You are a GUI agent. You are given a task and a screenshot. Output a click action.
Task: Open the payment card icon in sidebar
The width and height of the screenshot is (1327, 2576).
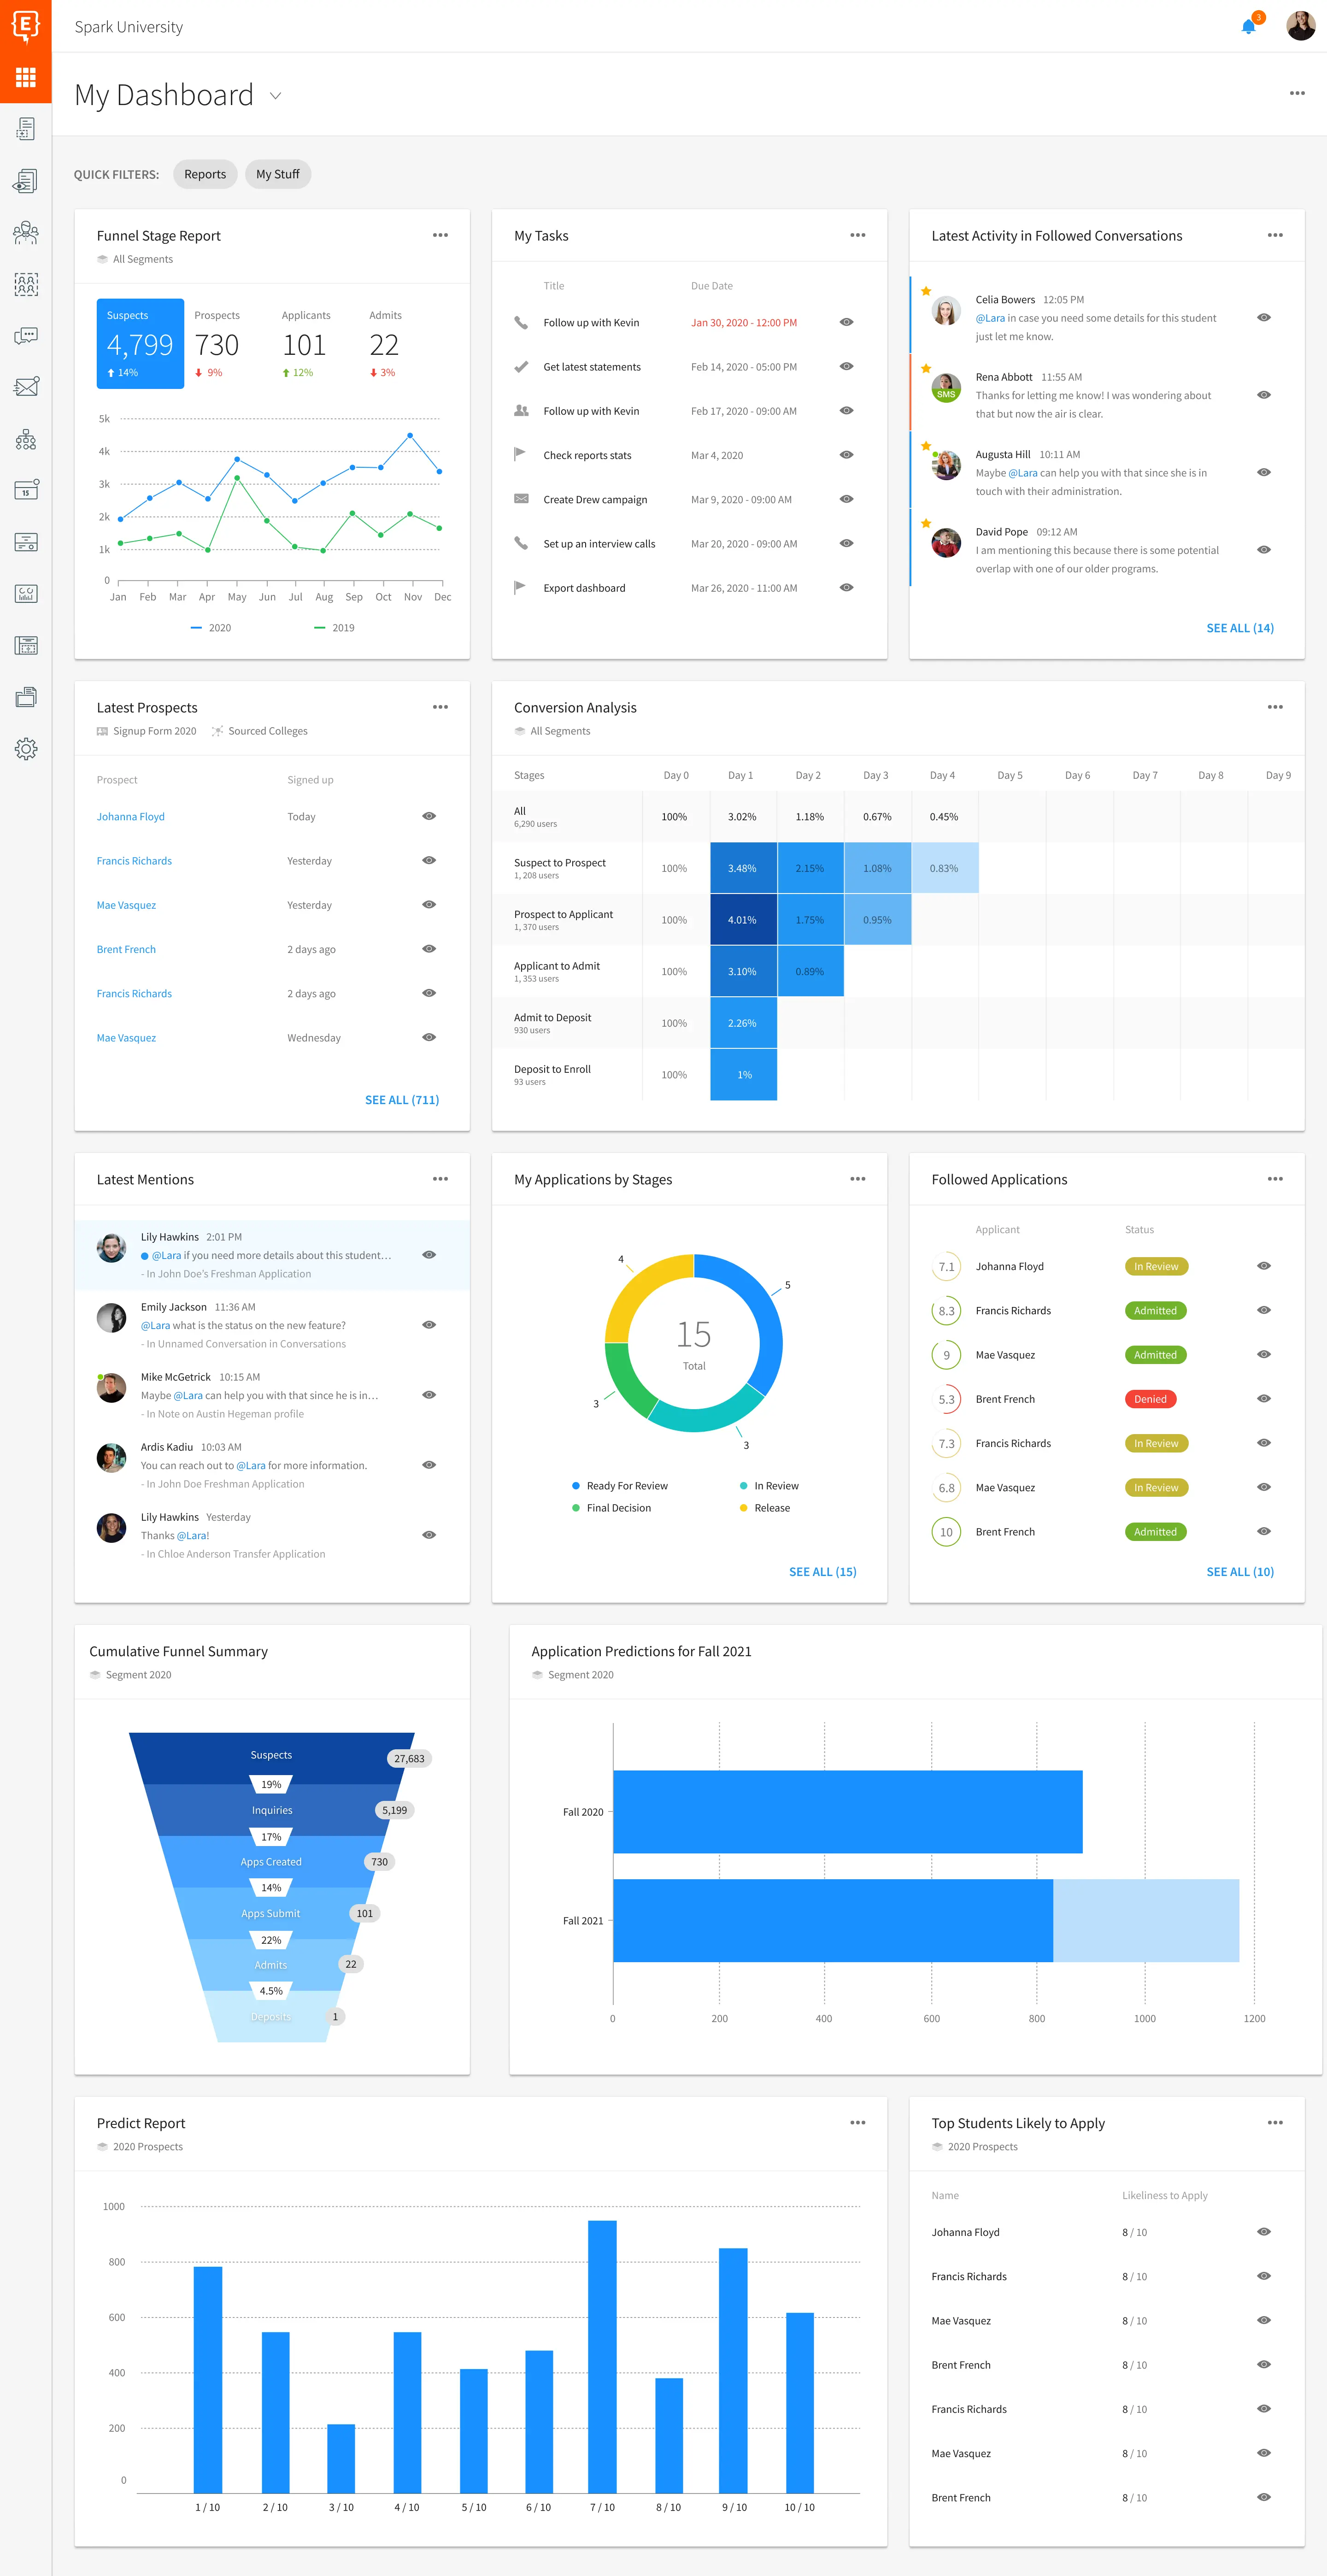(26, 542)
